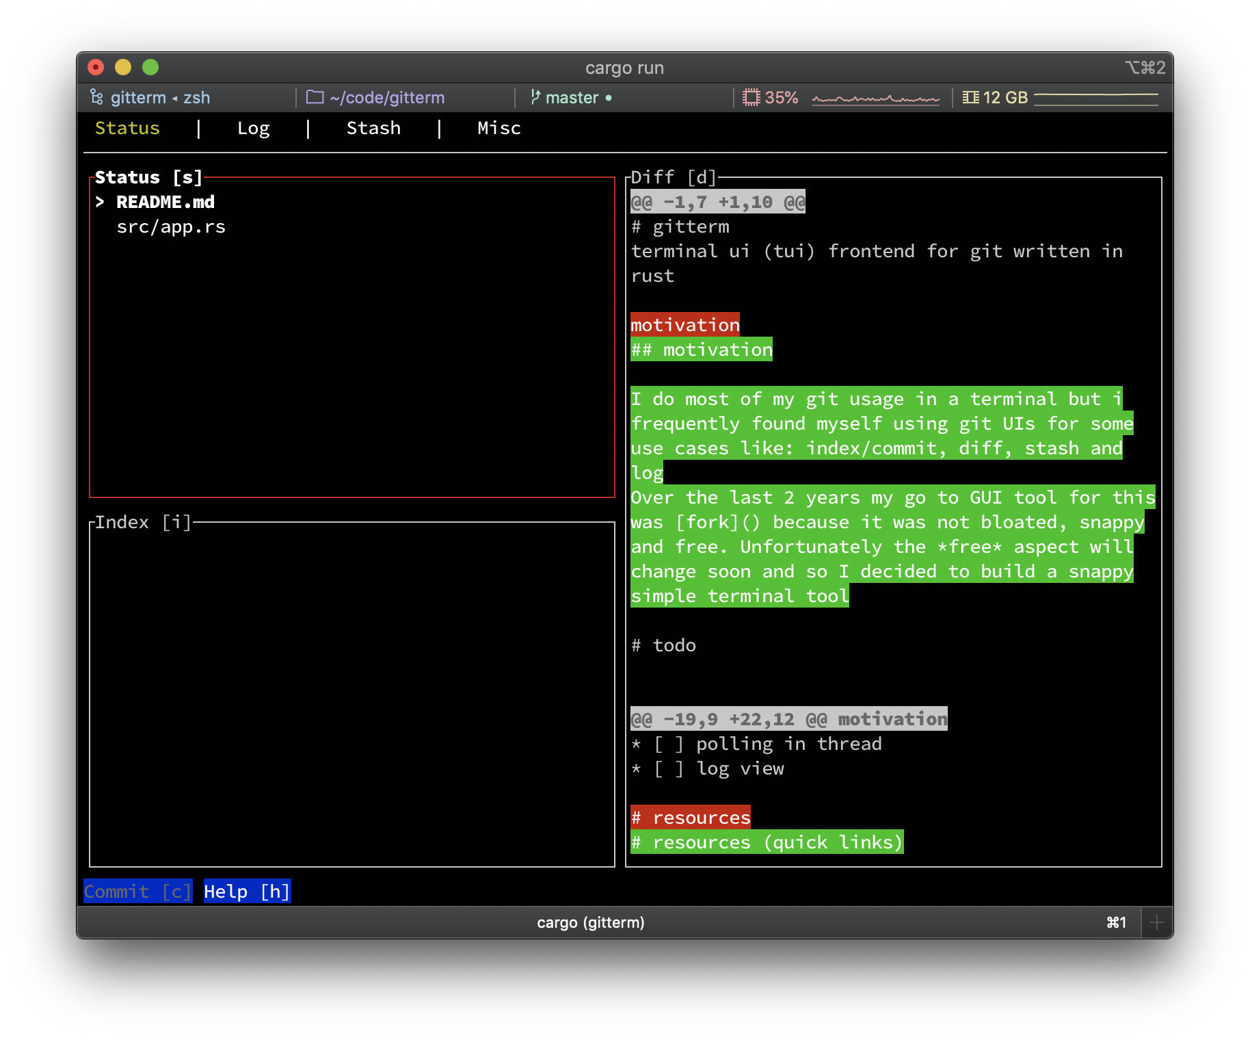Click the '# gitterm' heading line in diff
Image resolution: width=1250 pixels, height=1040 pixels.
point(680,226)
